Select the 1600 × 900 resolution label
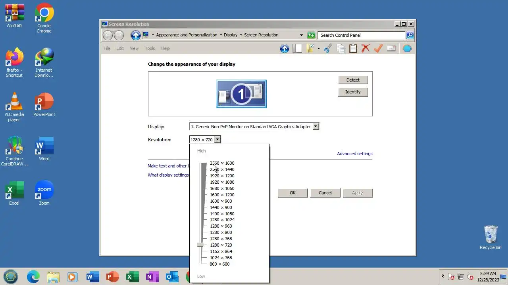Image resolution: width=508 pixels, height=285 pixels. tap(221, 201)
